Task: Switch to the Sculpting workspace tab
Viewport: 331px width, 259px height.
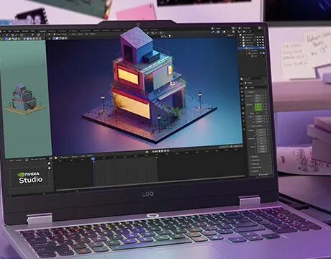Action: click(62, 31)
